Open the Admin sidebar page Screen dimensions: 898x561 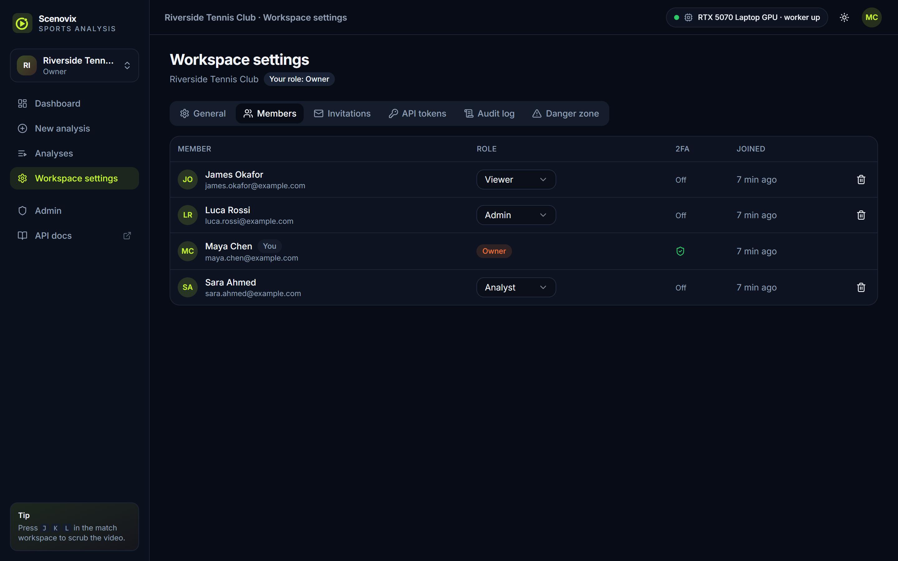coord(75,211)
